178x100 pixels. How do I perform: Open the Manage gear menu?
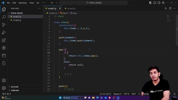click(x=4, y=88)
